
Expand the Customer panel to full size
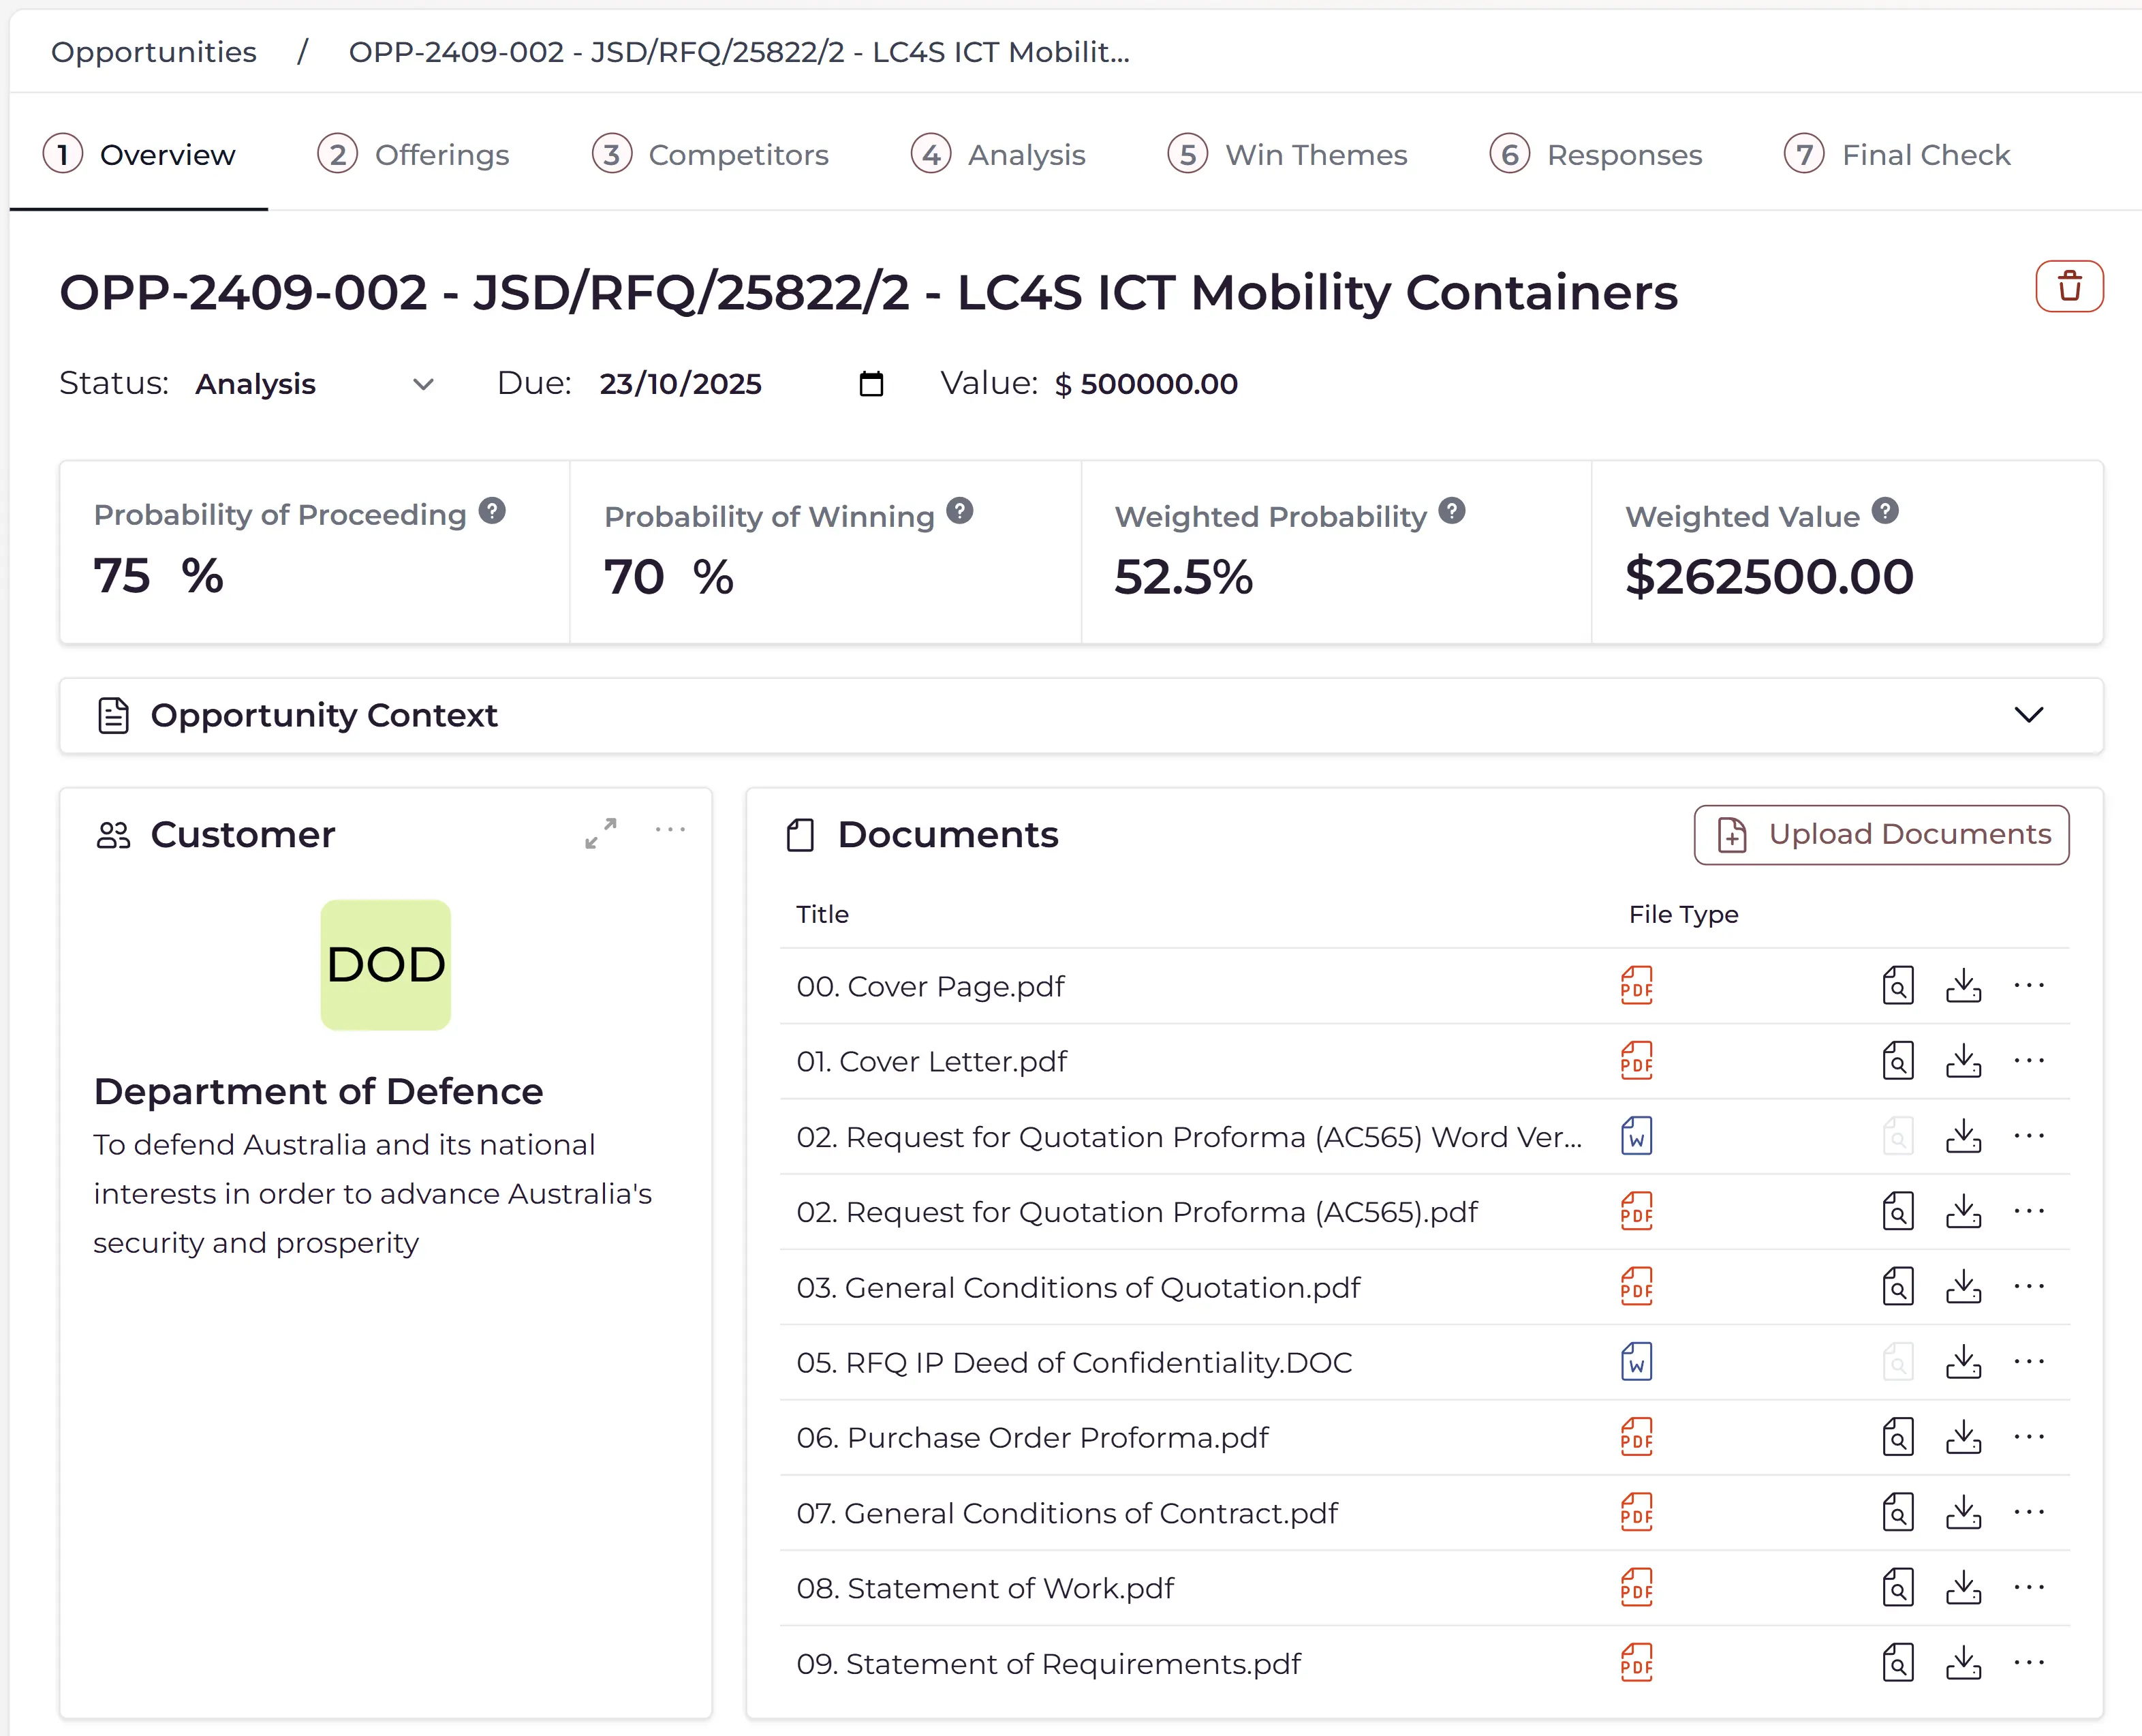pos(601,833)
